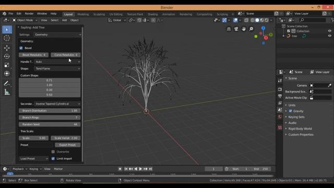Viewport: 334px width, 188px height.
Task: Pick the Rotate tool
Action: 7,56
